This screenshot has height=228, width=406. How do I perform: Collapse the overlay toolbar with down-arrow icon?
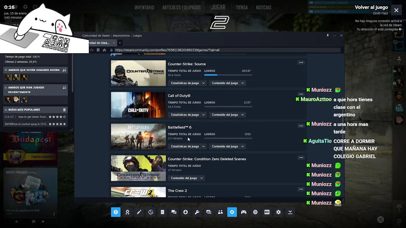290,212
